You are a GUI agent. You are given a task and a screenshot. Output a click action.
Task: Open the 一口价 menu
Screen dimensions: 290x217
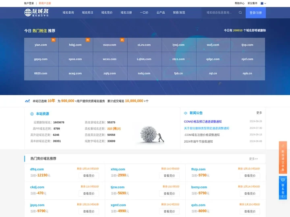(x=144, y=12)
